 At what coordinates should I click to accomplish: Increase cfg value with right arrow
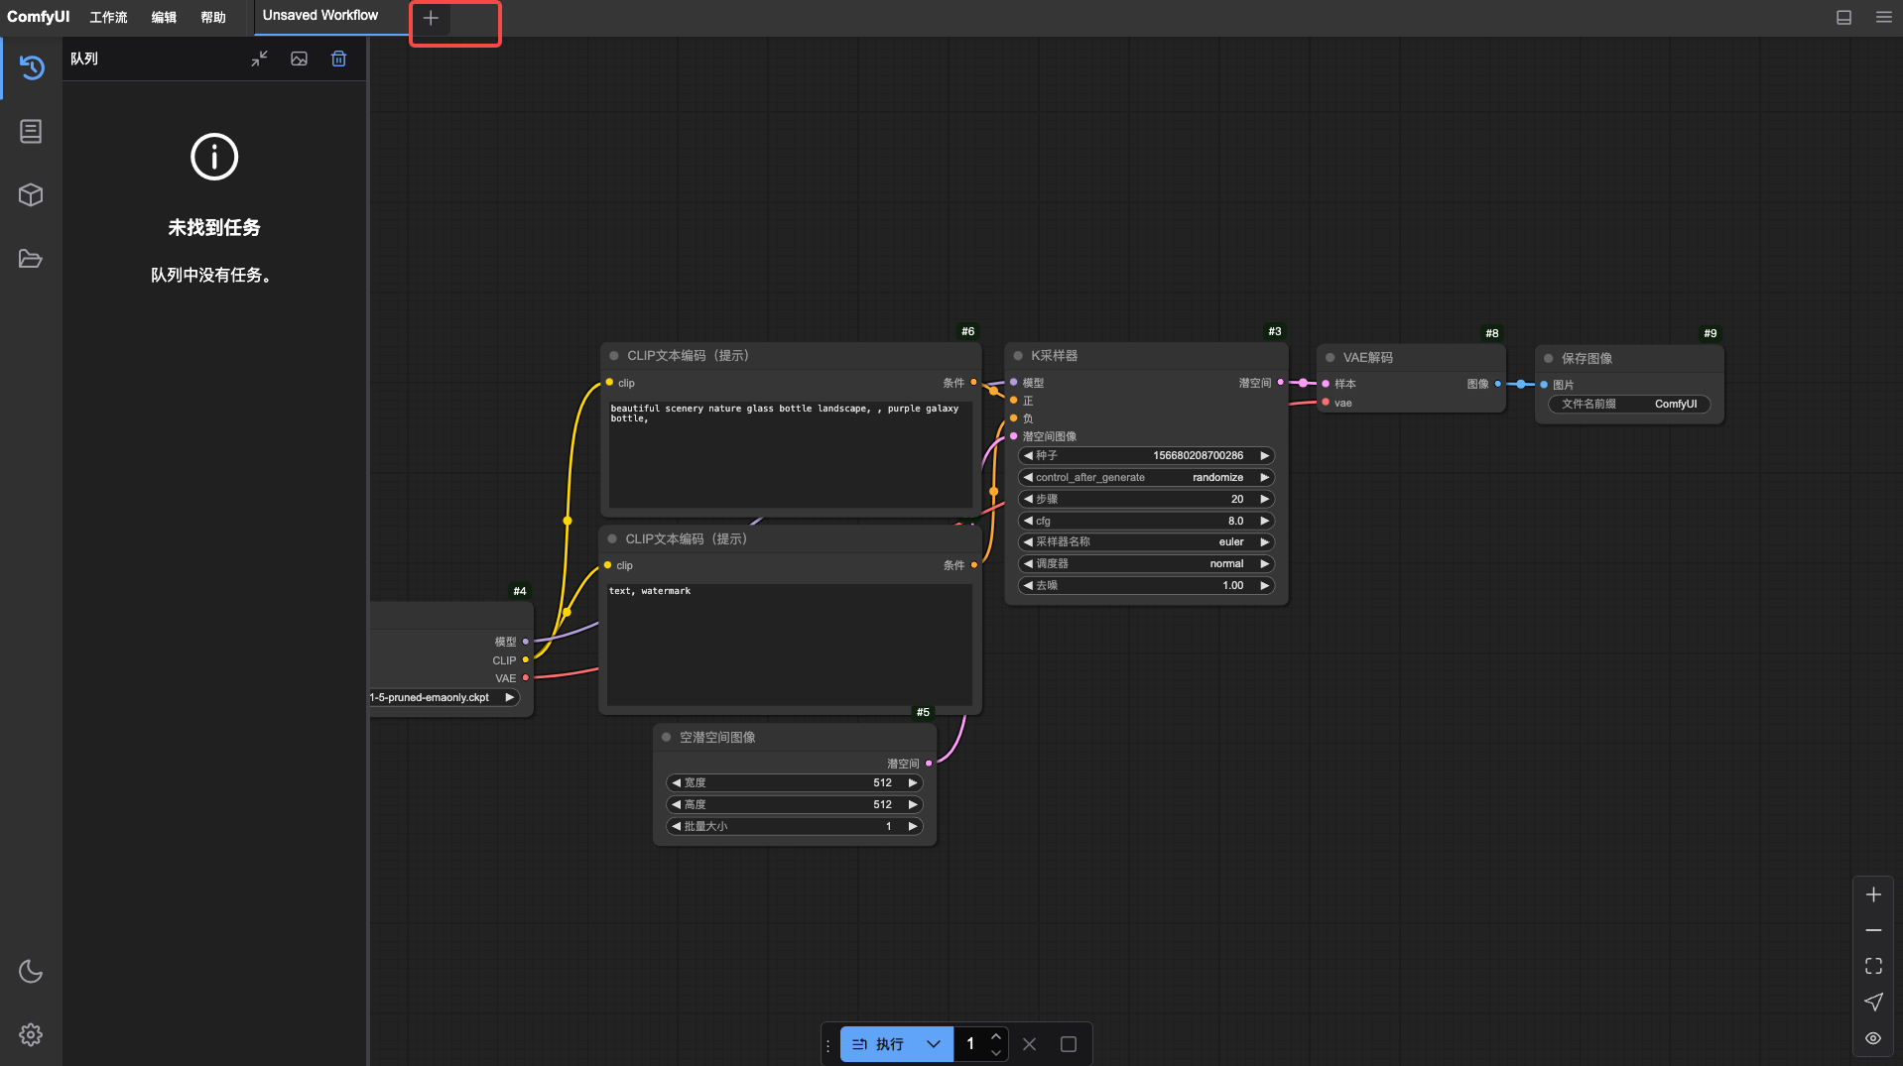1264,522
